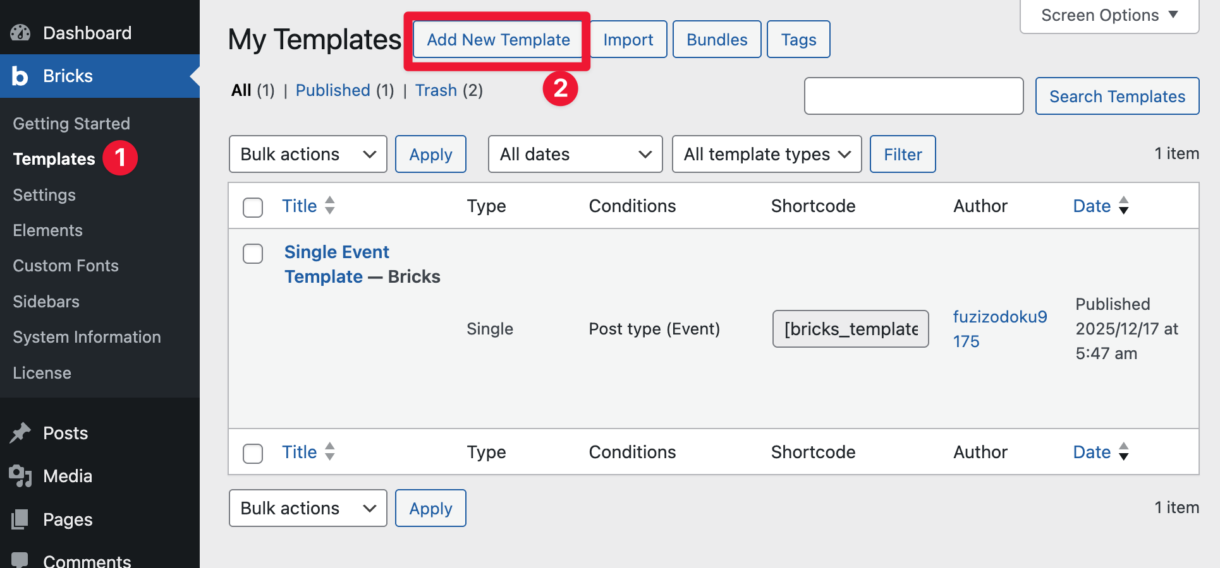
Task: Open the All dates dropdown
Action: (x=575, y=154)
